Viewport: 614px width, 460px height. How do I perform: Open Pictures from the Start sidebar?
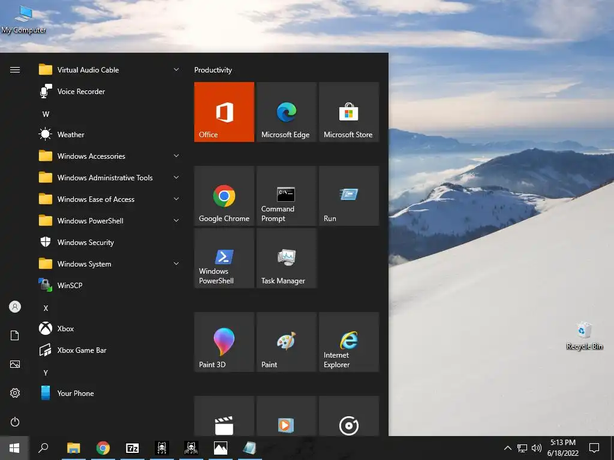[15, 364]
